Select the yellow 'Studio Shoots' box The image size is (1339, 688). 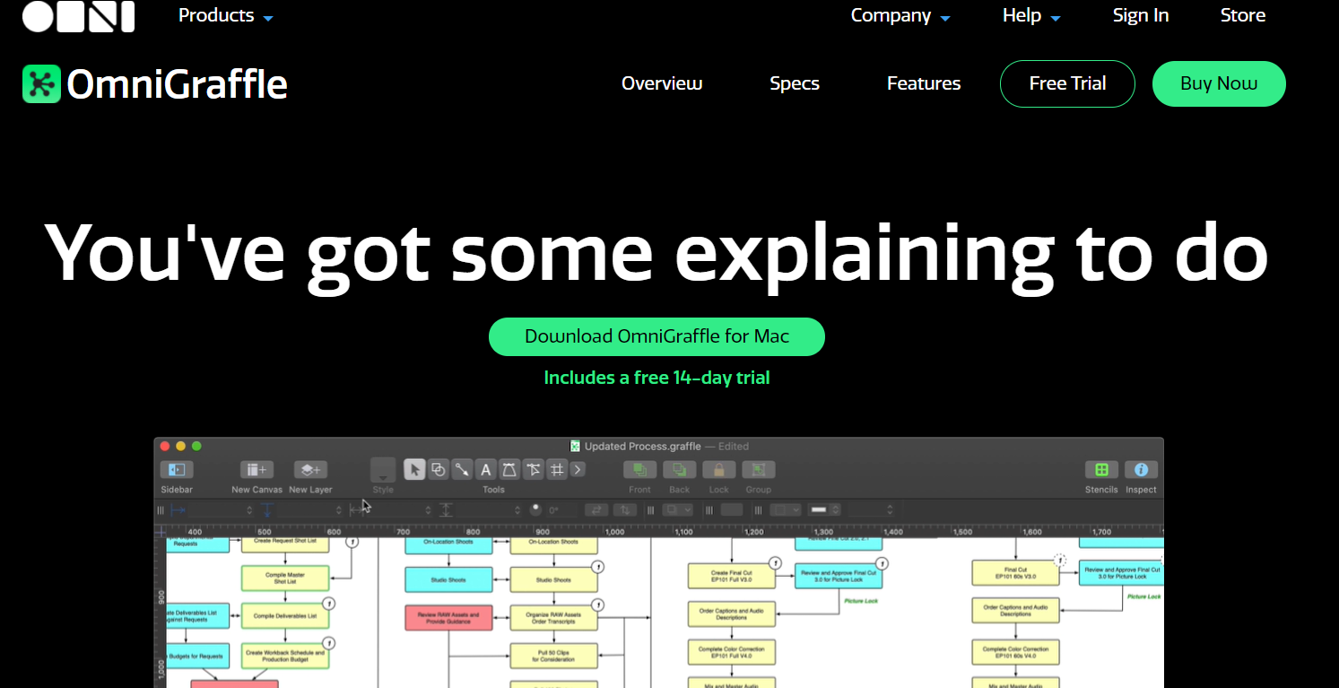(553, 579)
